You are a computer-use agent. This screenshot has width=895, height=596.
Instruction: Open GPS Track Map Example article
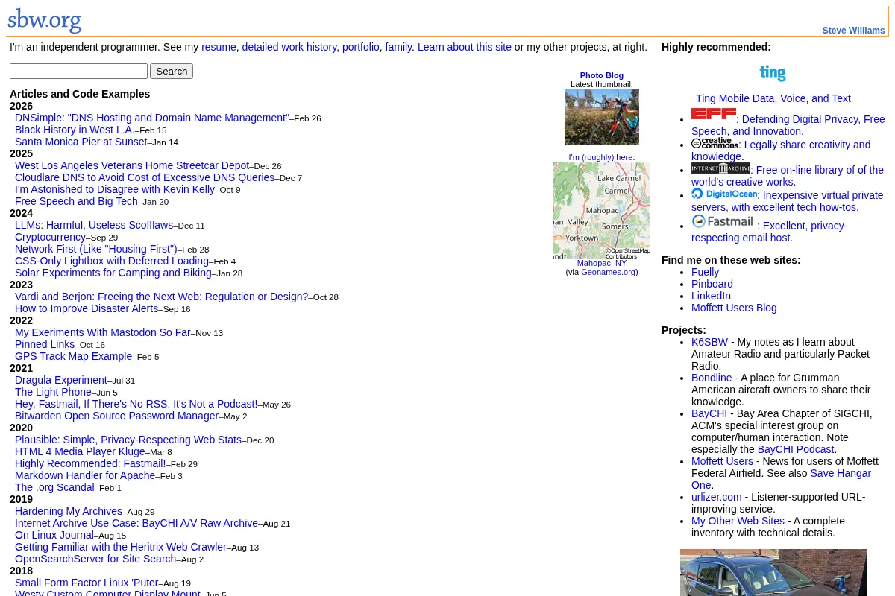coord(73,356)
